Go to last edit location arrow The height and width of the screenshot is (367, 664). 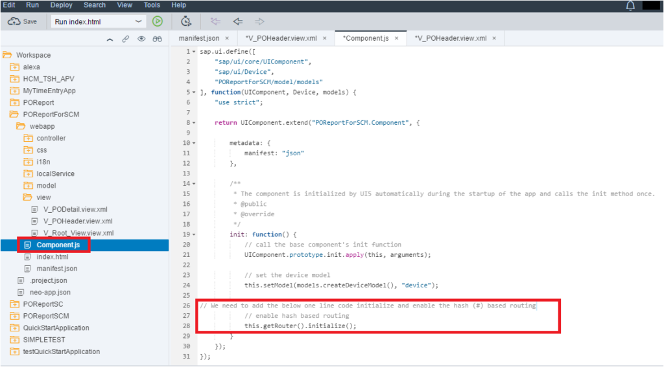(x=215, y=21)
